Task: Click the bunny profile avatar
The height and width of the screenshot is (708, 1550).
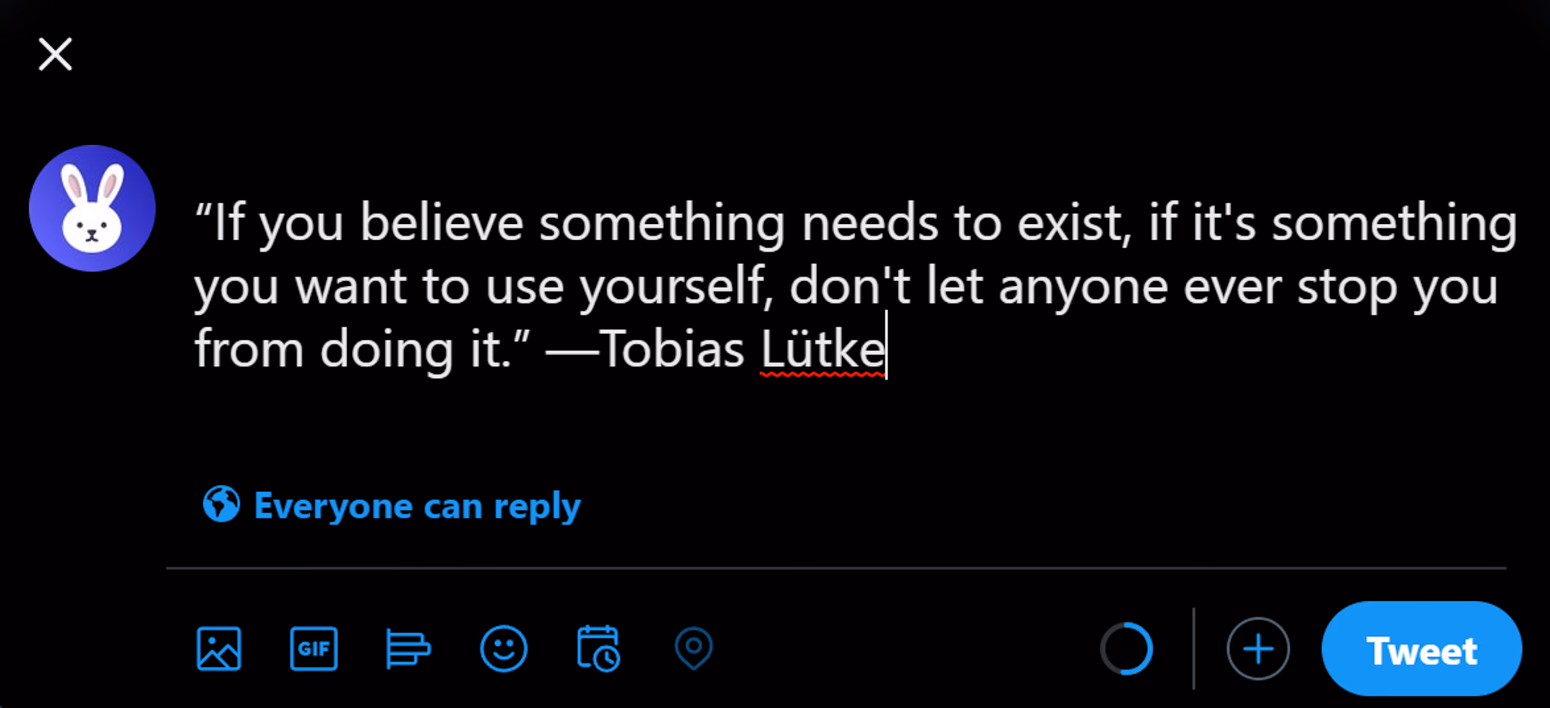Action: coord(92,208)
